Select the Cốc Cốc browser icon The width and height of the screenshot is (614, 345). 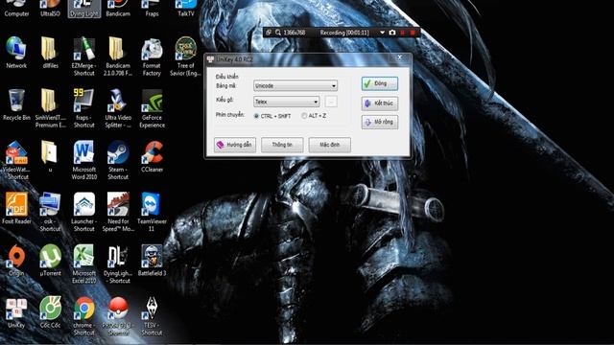pos(50,312)
